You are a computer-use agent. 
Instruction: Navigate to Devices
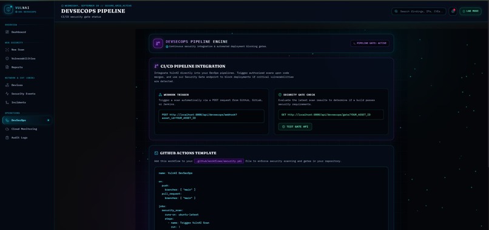[27, 85]
